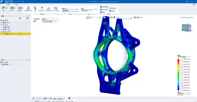Viewport: 197px width, 102px height.
Task: Click the record camera icon in animation bar
Action: click(x=45, y=98)
